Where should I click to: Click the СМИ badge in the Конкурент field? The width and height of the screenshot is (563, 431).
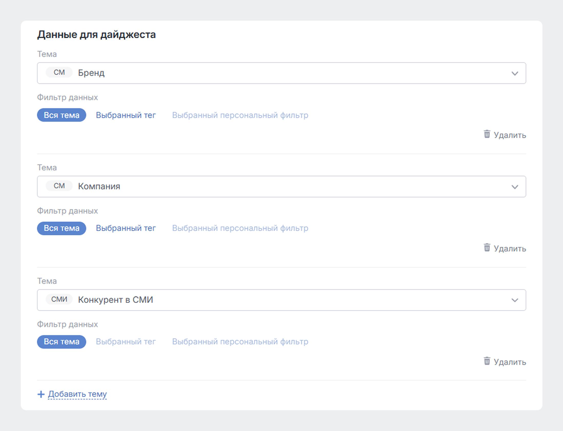[x=59, y=299]
